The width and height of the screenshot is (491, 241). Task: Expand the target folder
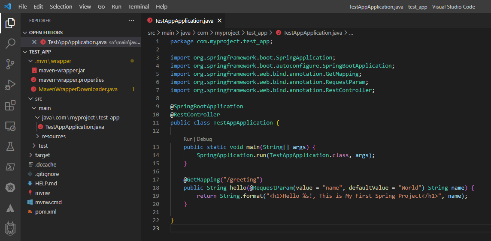(30, 155)
